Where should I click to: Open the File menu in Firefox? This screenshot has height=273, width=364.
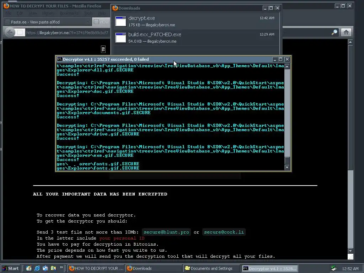8,13
